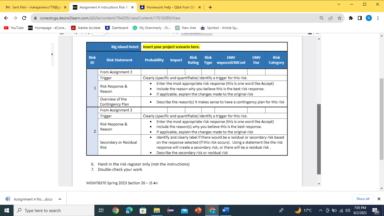Open the Adobe Acrobat bookmark
384x216 pixels.
pyautogui.click(x=86, y=28)
